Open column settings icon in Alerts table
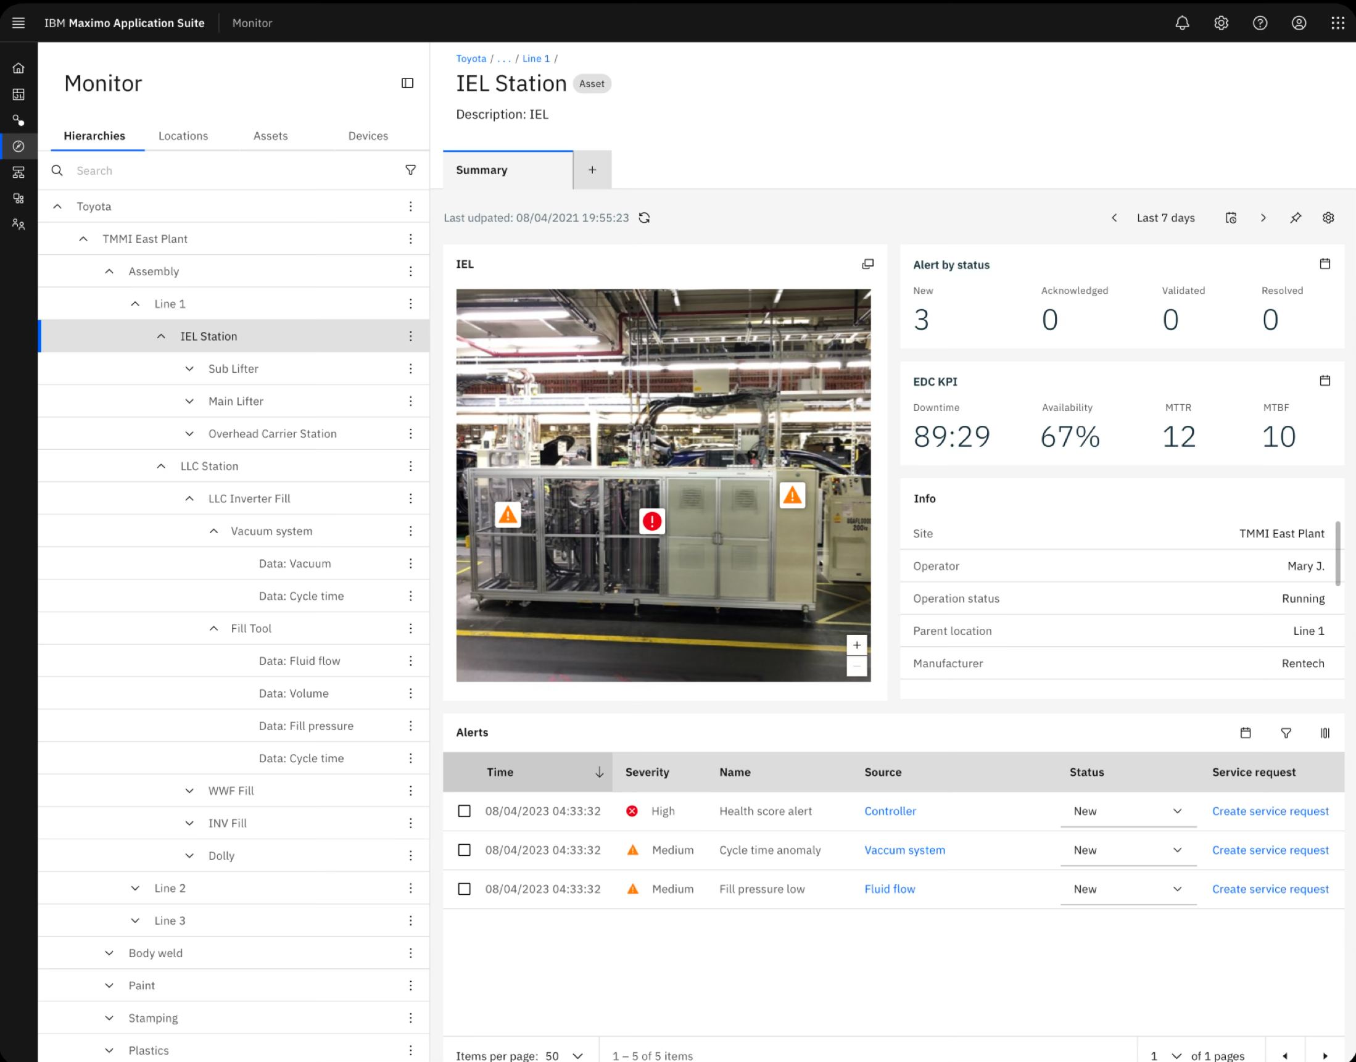1356x1062 pixels. (x=1325, y=733)
